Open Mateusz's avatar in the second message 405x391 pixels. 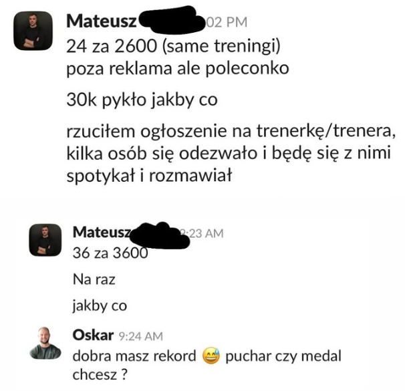point(45,240)
